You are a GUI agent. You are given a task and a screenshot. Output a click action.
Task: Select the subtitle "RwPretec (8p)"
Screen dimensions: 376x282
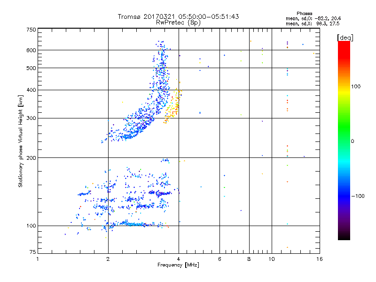click(178, 23)
